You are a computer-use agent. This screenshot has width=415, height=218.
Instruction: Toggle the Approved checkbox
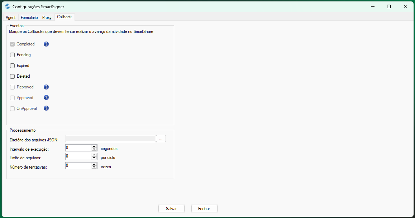(x=13, y=98)
